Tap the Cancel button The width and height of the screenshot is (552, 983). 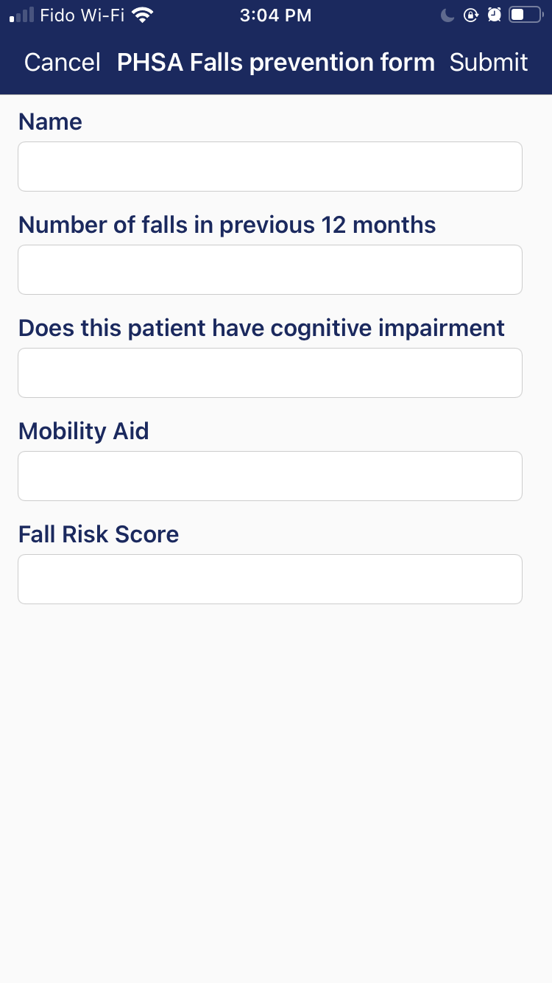(63, 63)
